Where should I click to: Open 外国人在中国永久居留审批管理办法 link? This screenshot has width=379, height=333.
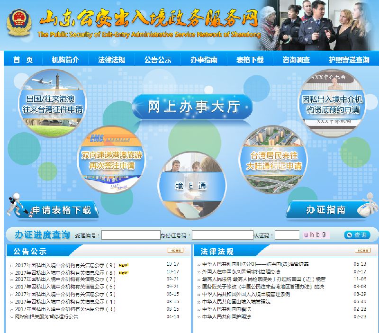241,272
